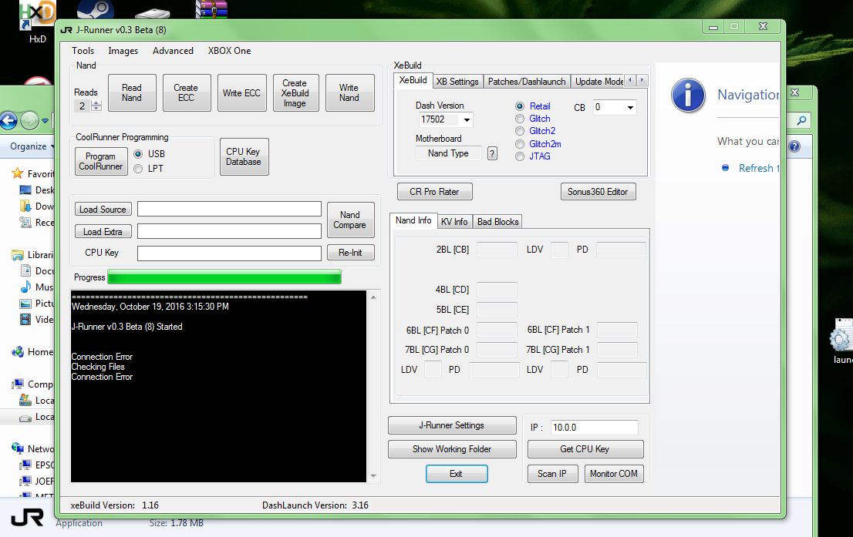This screenshot has height=537, width=853.
Task: Click the Desktop icon in Explorer favorites
Action: [25, 190]
